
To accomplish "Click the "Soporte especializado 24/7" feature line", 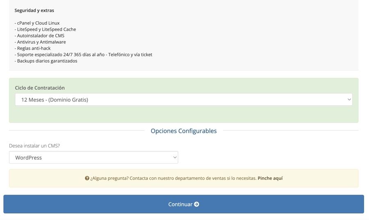I will click(x=83, y=54).
